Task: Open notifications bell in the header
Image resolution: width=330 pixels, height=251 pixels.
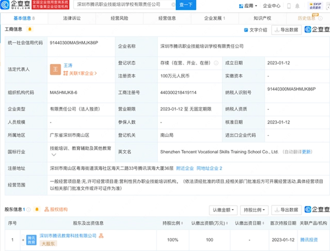Action: pos(297,6)
